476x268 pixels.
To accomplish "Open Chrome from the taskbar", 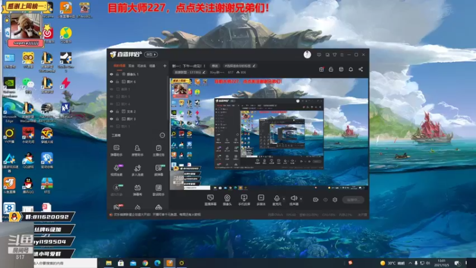I will (x=145, y=263).
